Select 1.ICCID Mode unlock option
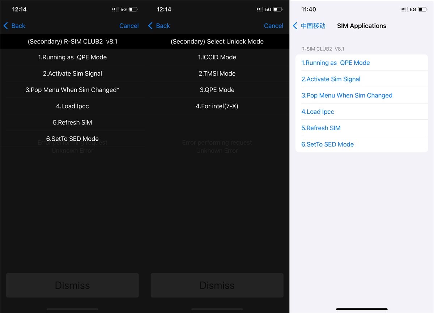The height and width of the screenshot is (313, 434). 217,57
